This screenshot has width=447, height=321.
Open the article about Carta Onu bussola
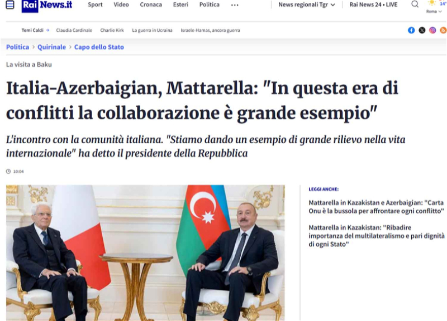[376, 207]
